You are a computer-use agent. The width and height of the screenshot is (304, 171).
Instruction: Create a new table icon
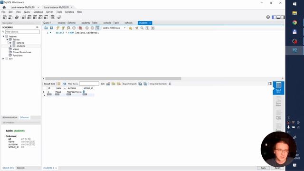tap(29, 17)
